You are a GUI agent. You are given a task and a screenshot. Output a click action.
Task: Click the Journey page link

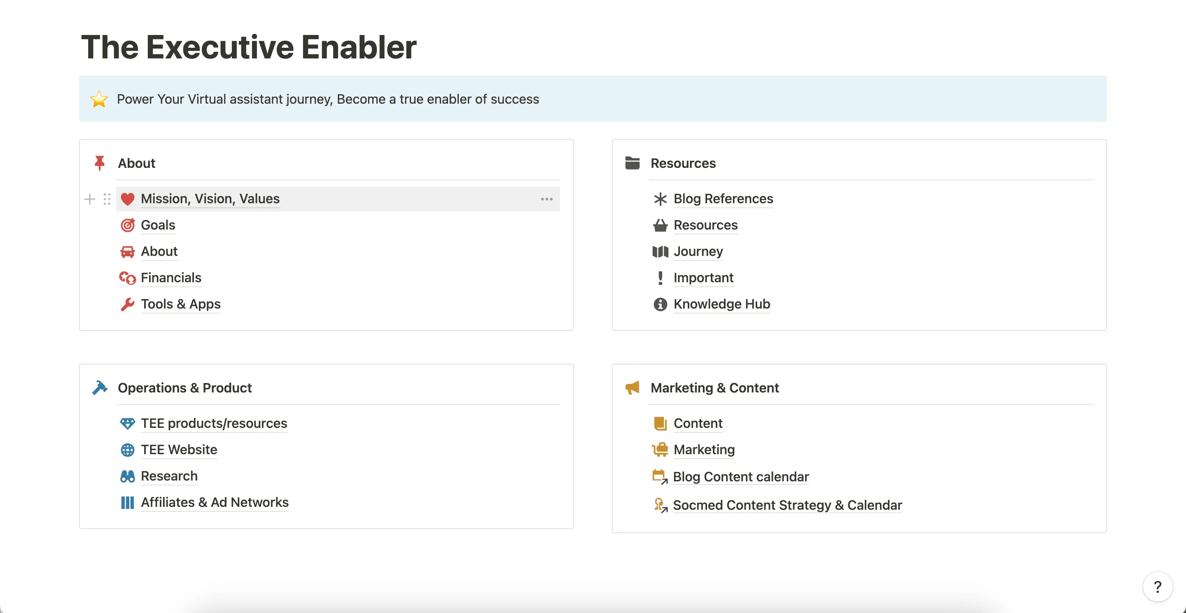[x=698, y=251]
